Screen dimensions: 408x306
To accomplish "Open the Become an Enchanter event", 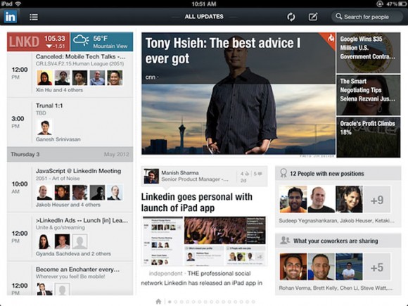I will coord(70,279).
